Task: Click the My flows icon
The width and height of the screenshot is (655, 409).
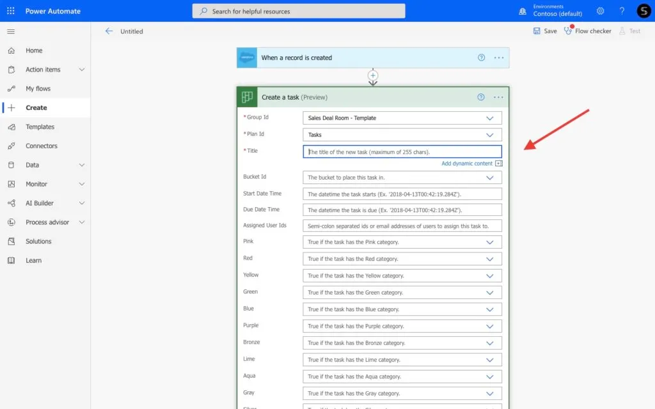Action: pyautogui.click(x=12, y=88)
